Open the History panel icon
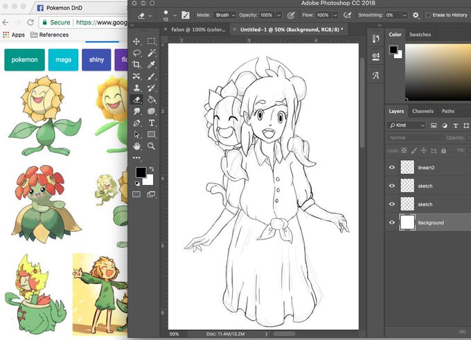This screenshot has height=340, width=471. [376, 39]
